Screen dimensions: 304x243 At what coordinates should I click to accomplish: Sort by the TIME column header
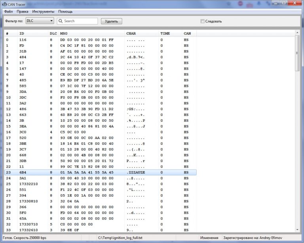pyautogui.click(x=165, y=33)
